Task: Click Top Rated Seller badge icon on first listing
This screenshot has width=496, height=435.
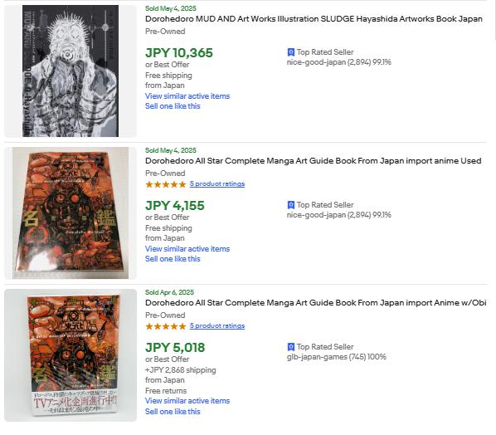Action: (290, 52)
